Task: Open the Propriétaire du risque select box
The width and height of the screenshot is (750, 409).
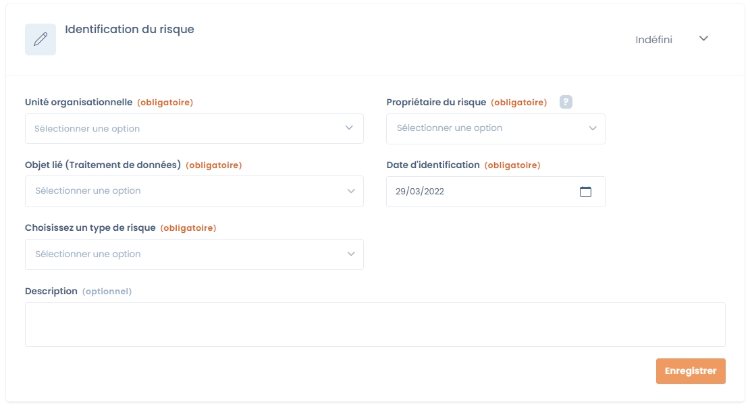Action: tap(486, 128)
